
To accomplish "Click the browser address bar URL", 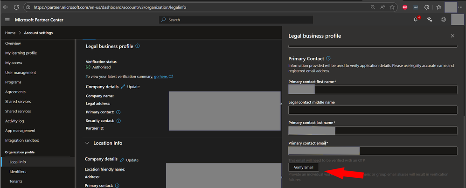I will click(110, 7).
